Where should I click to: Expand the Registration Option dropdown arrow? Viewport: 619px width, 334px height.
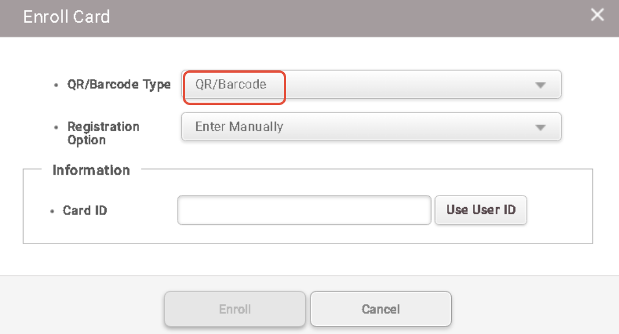[540, 127]
